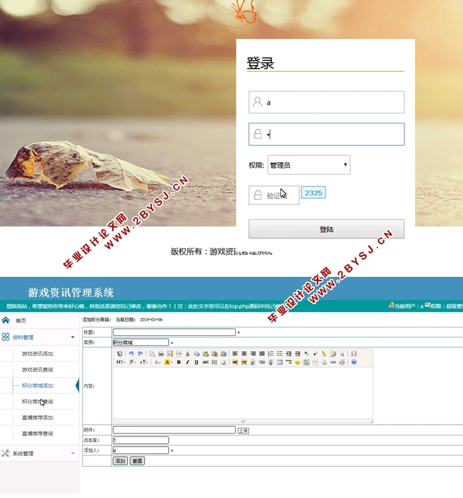463x498 pixels.
Task: Toggle editor fullscreen mode
Action: (353, 353)
